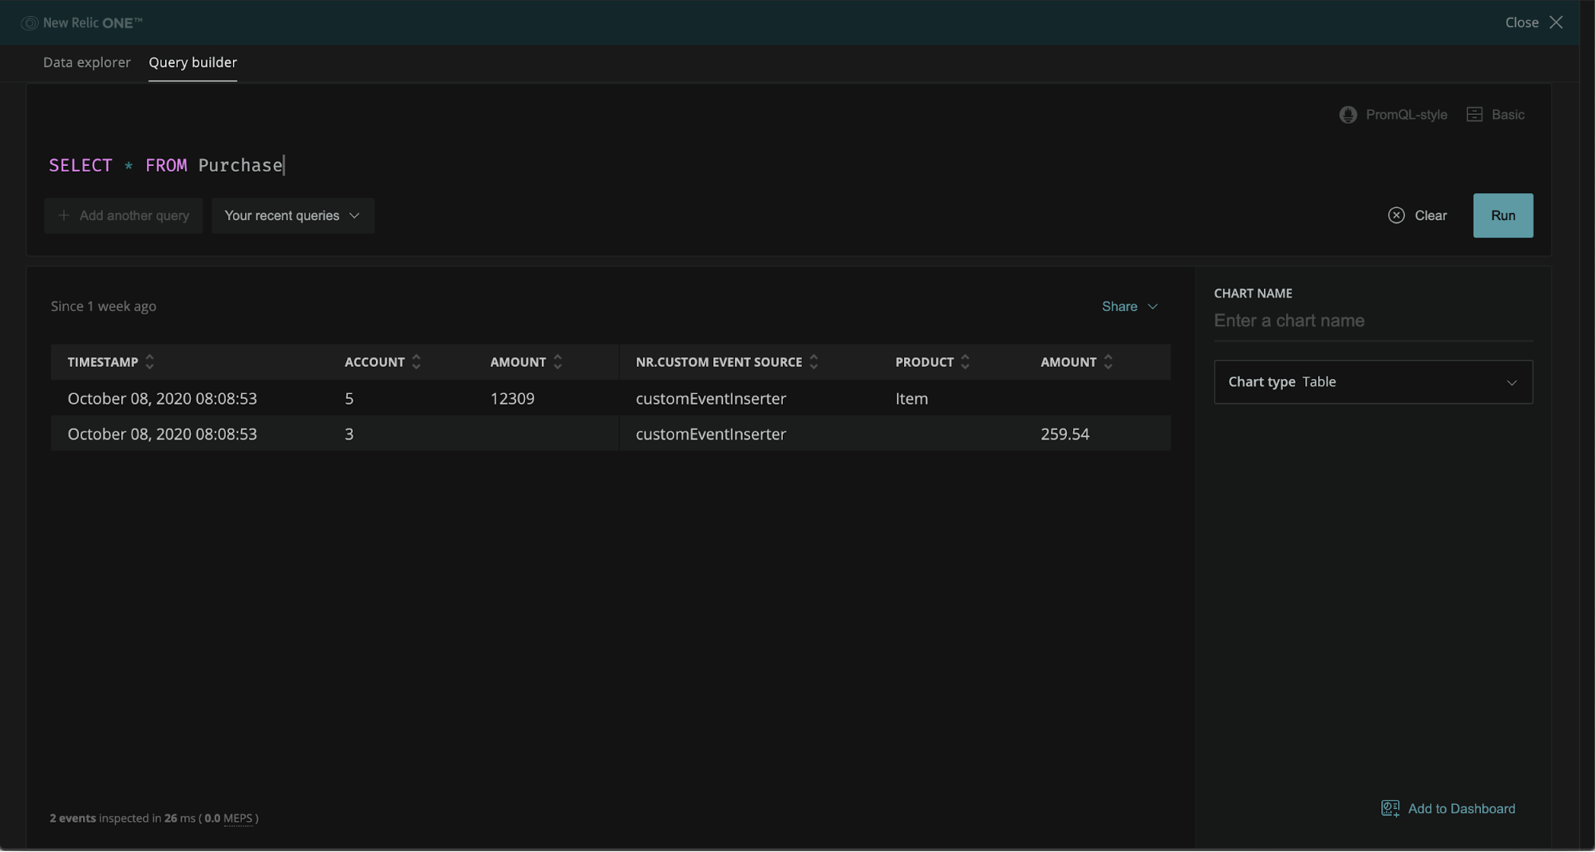Screen dimensions: 1595x852
Task: Sort by NR.Custom Event Source arrows
Action: (814, 362)
